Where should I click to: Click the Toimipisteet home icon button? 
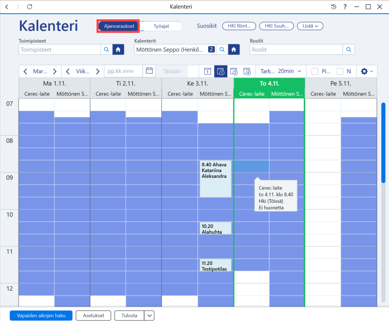click(118, 50)
